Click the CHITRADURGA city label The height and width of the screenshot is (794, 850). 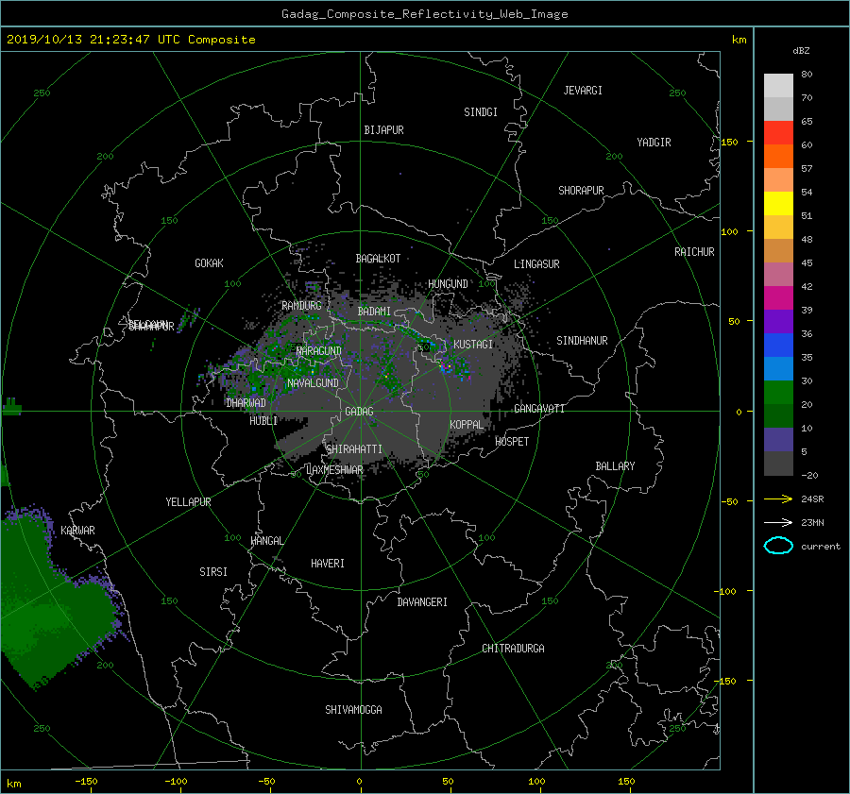point(514,649)
